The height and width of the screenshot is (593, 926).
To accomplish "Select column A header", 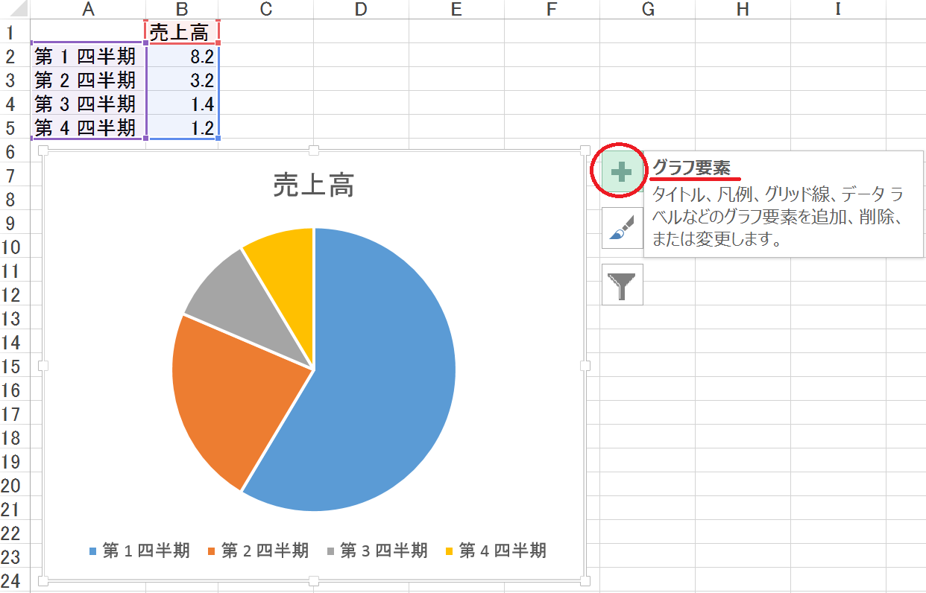I will [x=88, y=10].
